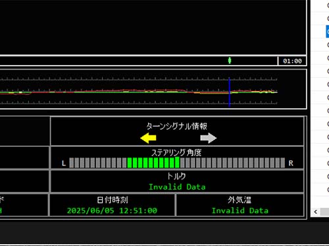Click the ステアリング角度 heading
This screenshot has width=329, height=246.
(176, 152)
